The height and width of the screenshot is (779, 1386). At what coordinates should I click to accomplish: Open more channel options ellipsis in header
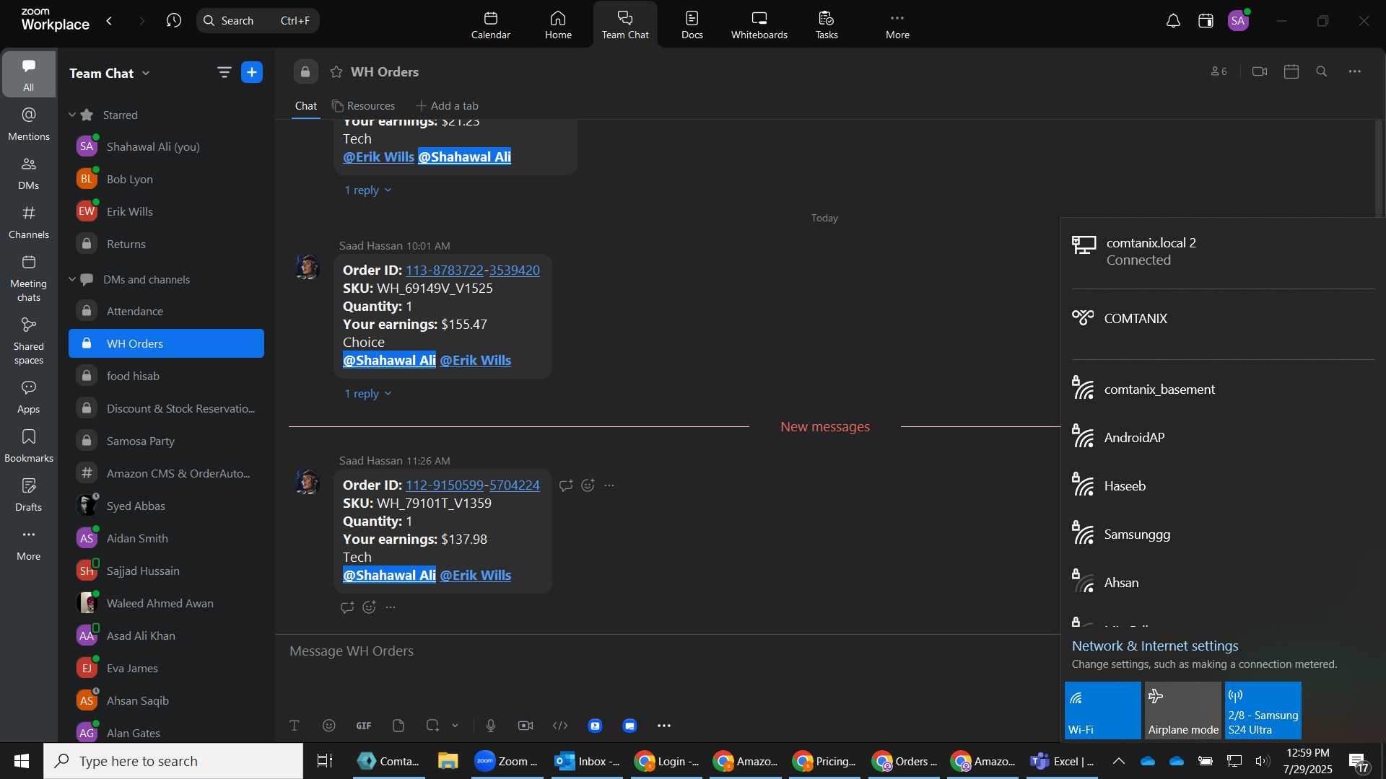coord(1355,71)
